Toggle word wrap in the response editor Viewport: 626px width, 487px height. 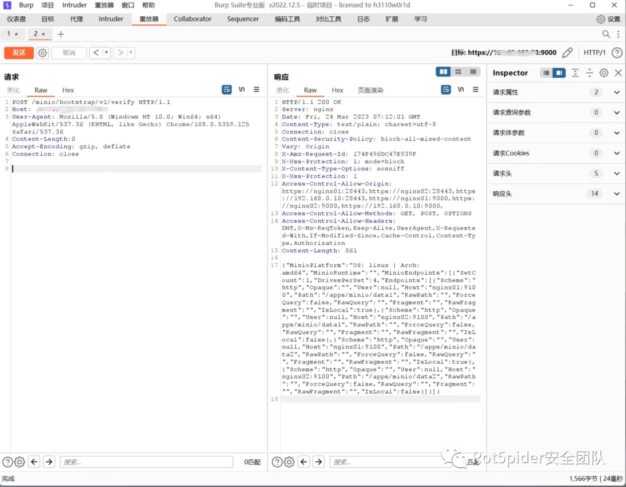(x=446, y=90)
